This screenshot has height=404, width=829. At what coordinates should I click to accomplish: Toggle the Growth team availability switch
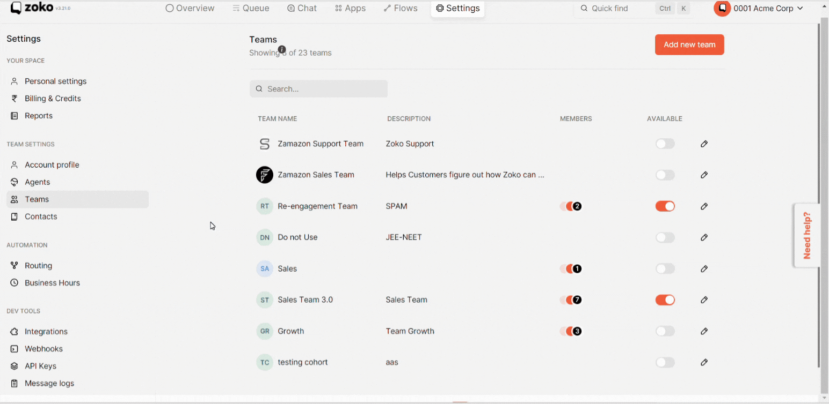coord(665,331)
